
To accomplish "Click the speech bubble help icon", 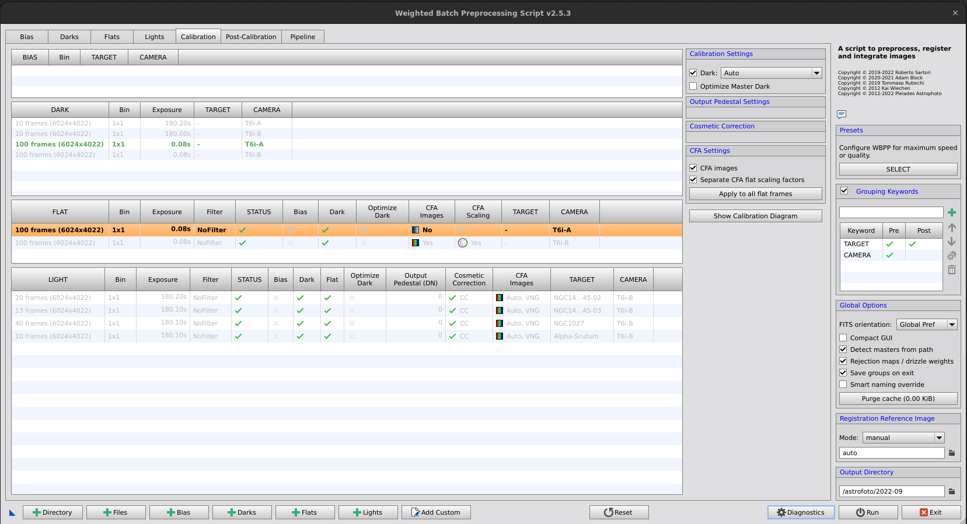I will [842, 114].
